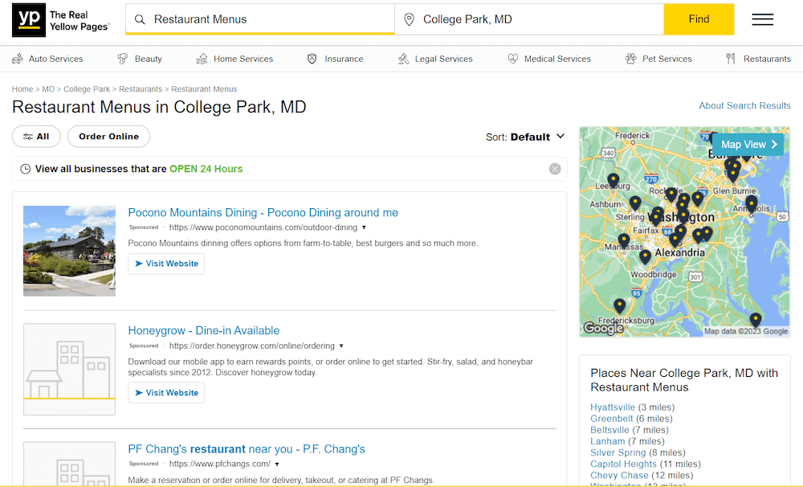
Task: Expand PF Chang's ad URL arrow
Action: tap(277, 464)
